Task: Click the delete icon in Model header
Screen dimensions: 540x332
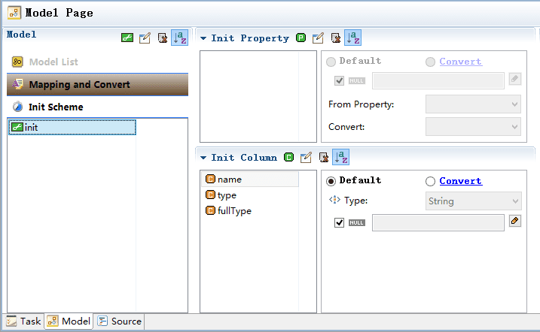Action: tap(162, 38)
